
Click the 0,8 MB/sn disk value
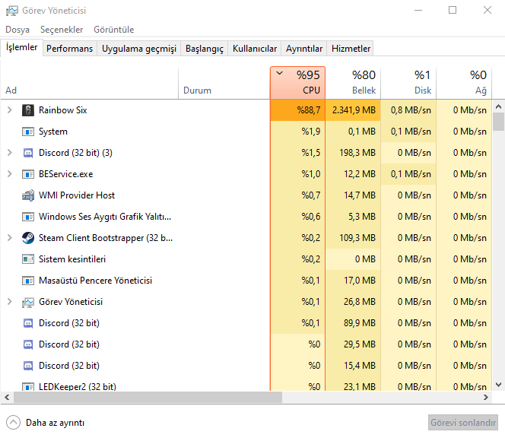pos(411,110)
